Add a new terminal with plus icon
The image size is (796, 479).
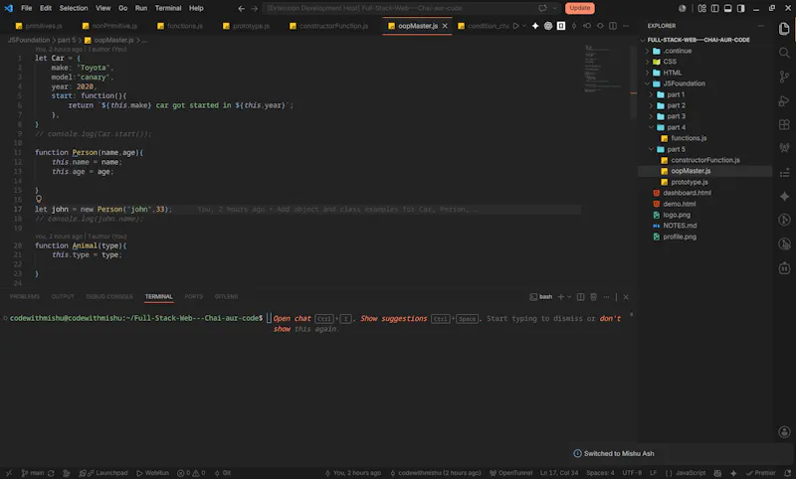561,297
